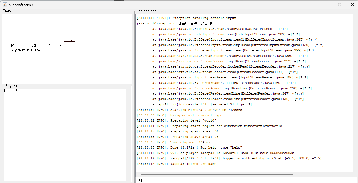Click the memory usage graph in Stats
Viewport: 358px width, 183px height.
coord(70,41)
